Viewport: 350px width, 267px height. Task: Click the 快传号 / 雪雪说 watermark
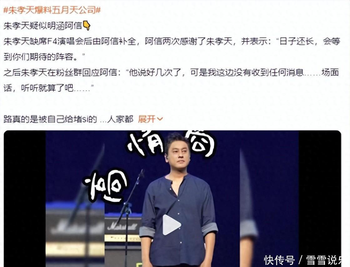pyautogui.click(x=306, y=260)
